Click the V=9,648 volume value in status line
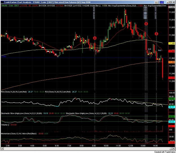Screen dimensions: 176x153 (85, 6)
